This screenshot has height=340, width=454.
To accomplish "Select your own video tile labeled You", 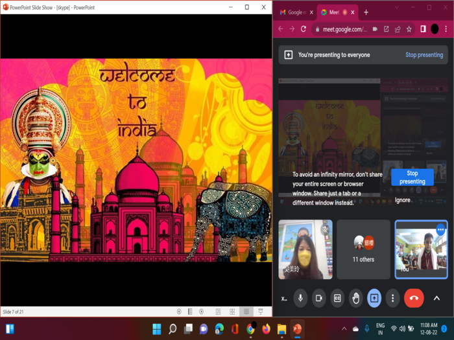I will click(x=422, y=249).
